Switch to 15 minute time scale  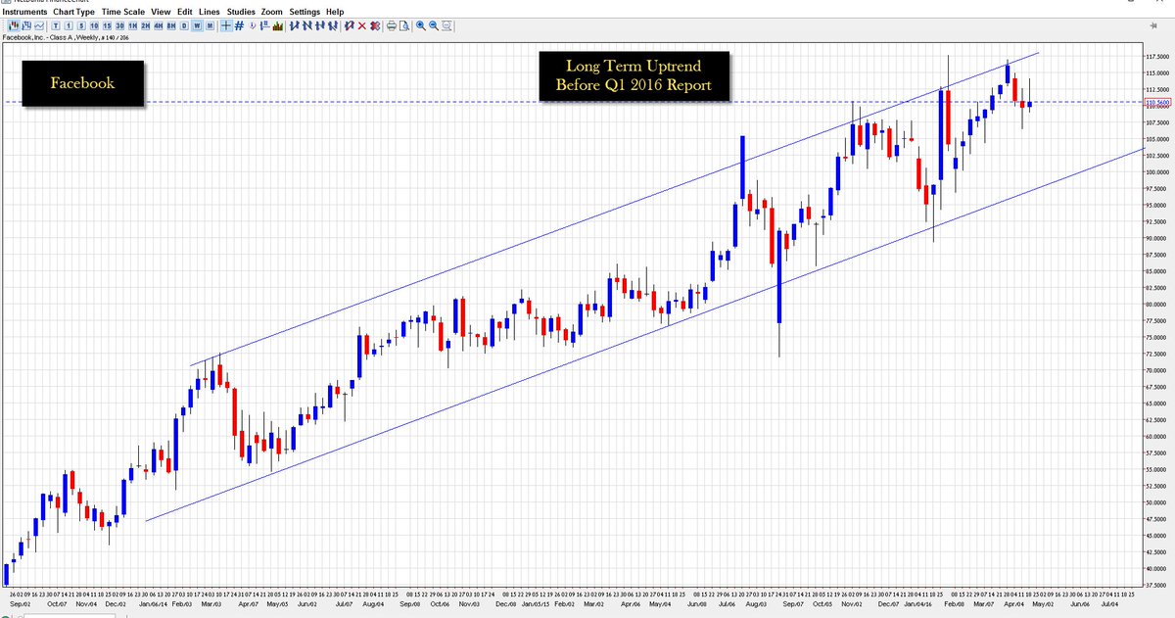point(107,25)
